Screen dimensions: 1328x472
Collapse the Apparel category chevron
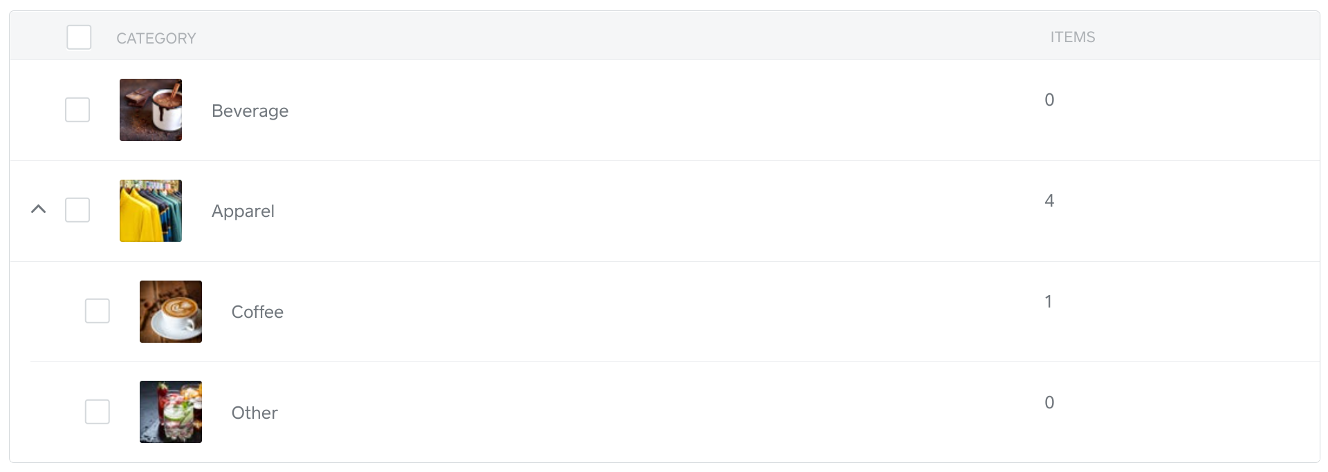pos(39,209)
